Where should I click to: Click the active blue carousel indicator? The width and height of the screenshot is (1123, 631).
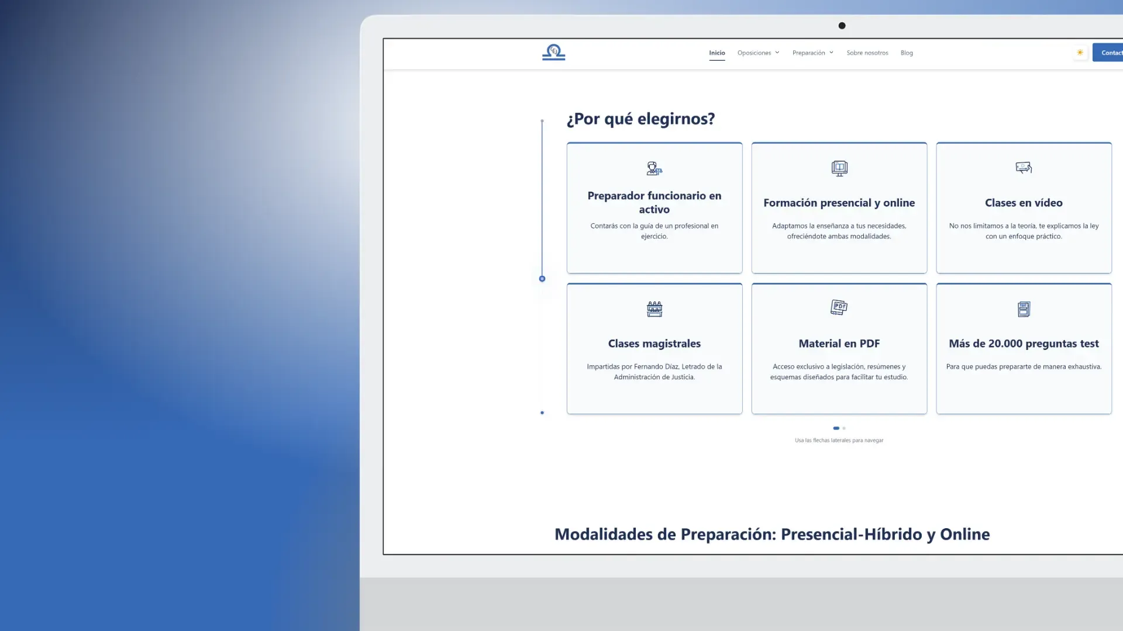836,428
